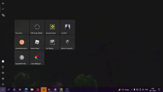The image size is (163, 92).
Task: Open OBS Studio from the taskbar
Action: (67, 89)
